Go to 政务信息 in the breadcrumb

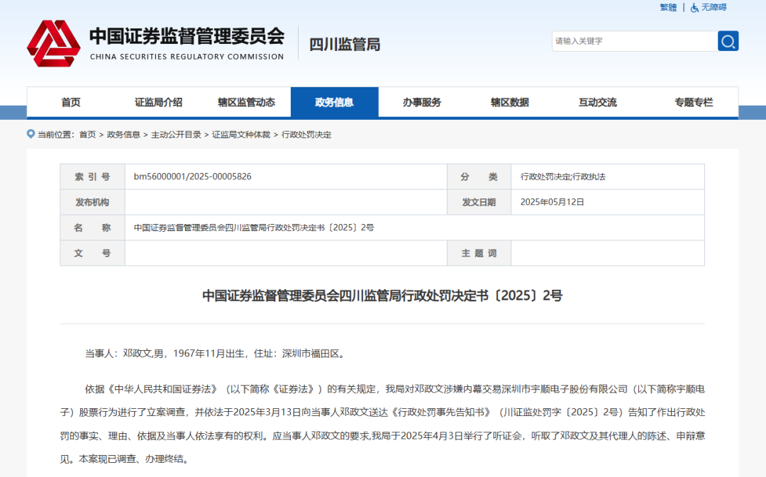coord(123,135)
